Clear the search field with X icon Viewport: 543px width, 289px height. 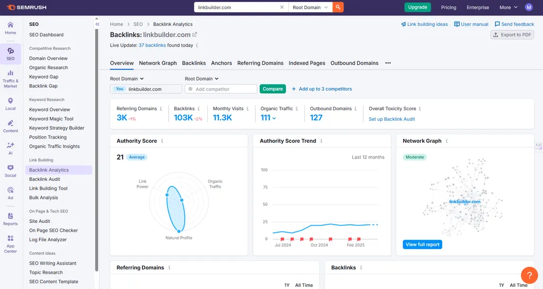[282, 7]
